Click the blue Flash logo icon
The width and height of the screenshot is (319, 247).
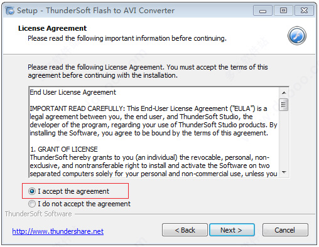pyautogui.click(x=297, y=36)
